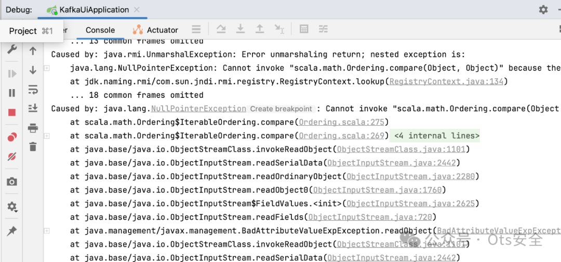Click the print console icon
Viewport: 561px width, 262px height.
[x=33, y=127]
